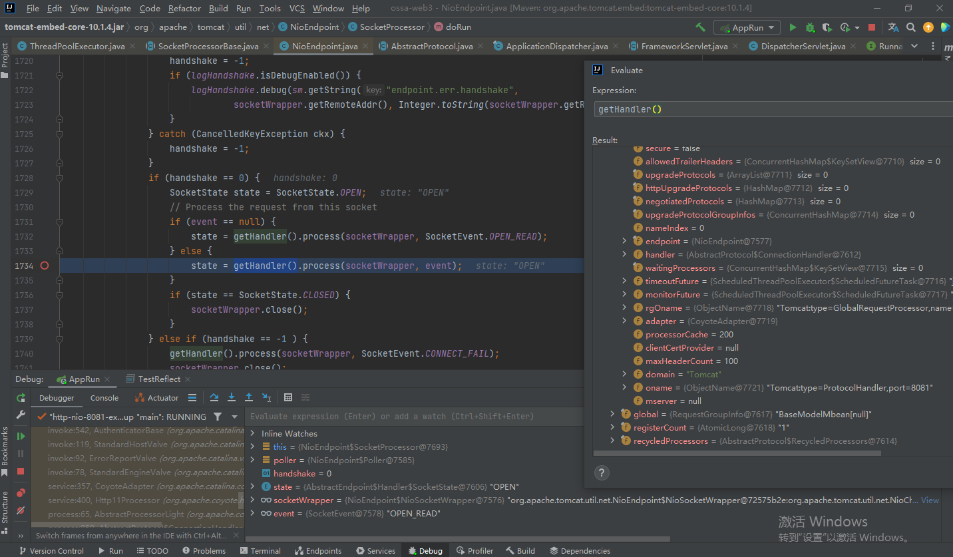Open the Profiler tool window
The height and width of the screenshot is (557, 953).
[x=475, y=550]
